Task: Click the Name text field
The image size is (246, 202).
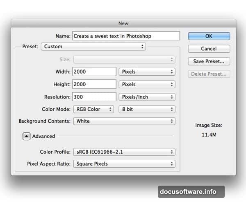Action: (126, 36)
